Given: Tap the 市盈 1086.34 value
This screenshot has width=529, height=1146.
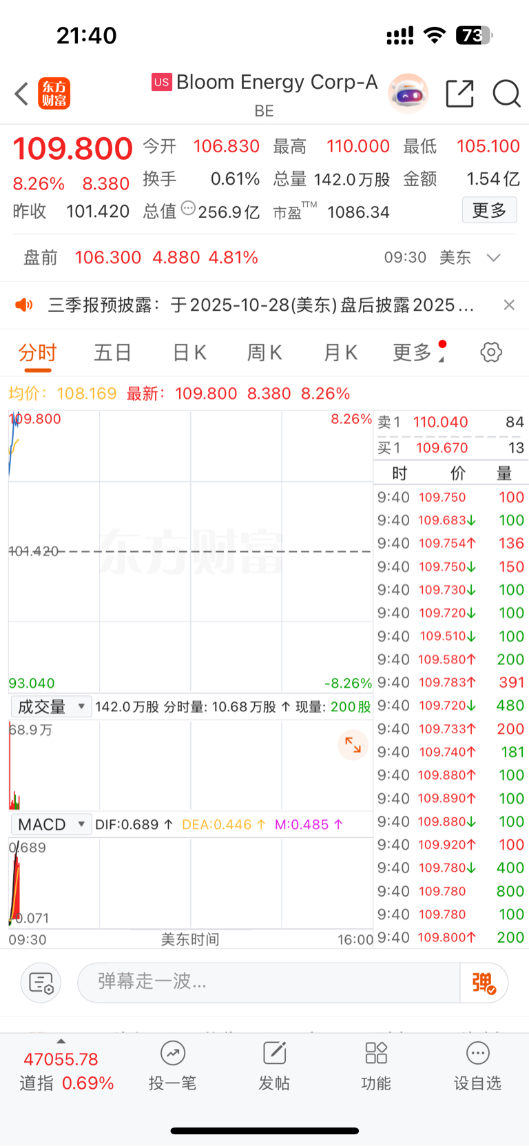Looking at the screenshot, I should click(358, 212).
